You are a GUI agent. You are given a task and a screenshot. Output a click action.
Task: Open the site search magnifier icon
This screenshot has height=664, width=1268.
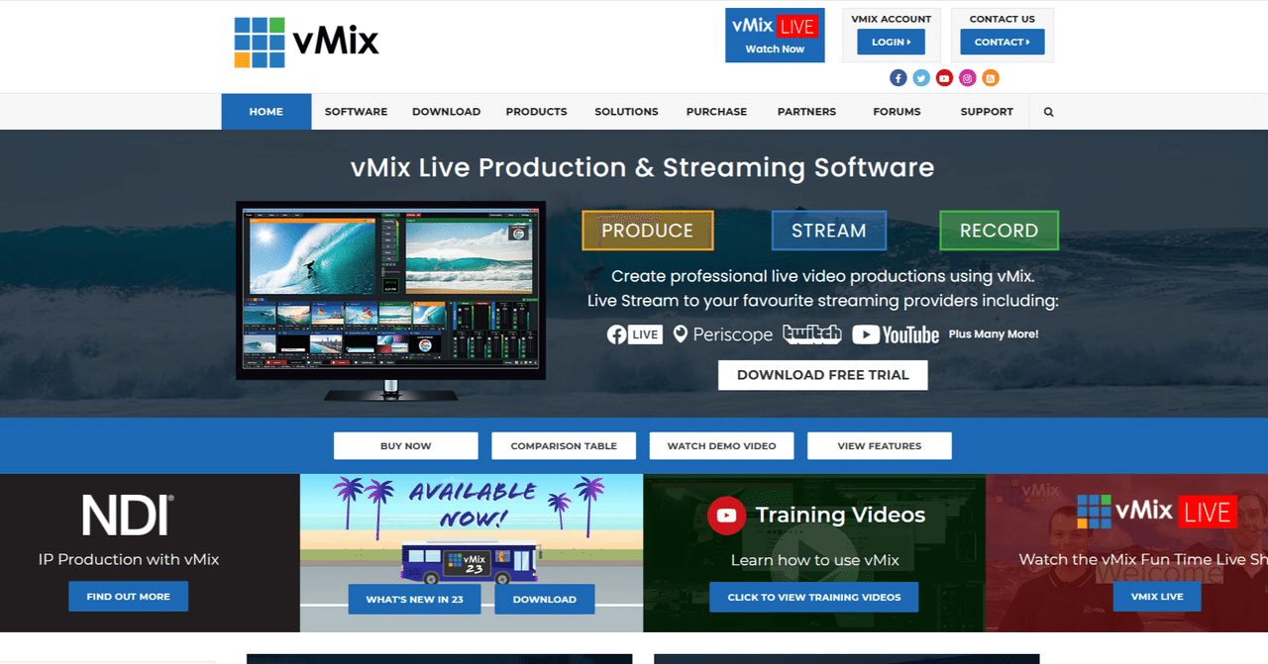pos(1048,111)
